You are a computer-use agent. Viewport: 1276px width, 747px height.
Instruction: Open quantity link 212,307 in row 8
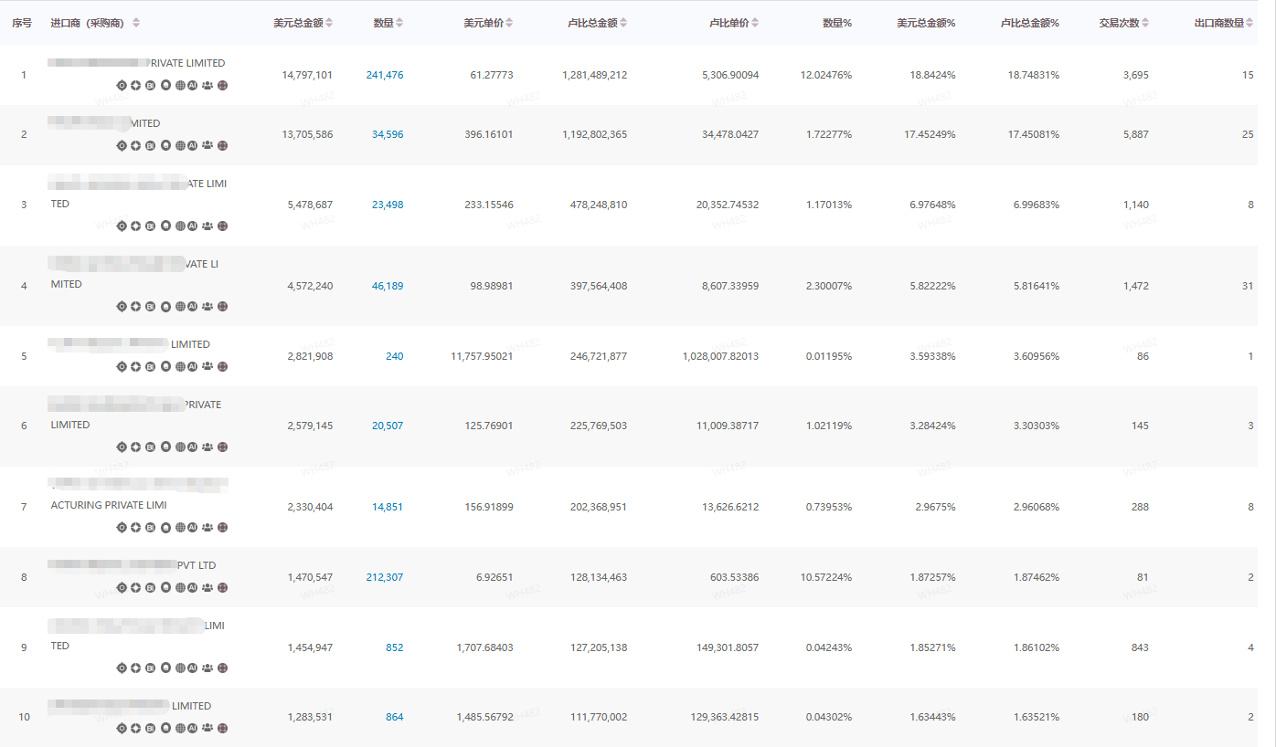384,577
